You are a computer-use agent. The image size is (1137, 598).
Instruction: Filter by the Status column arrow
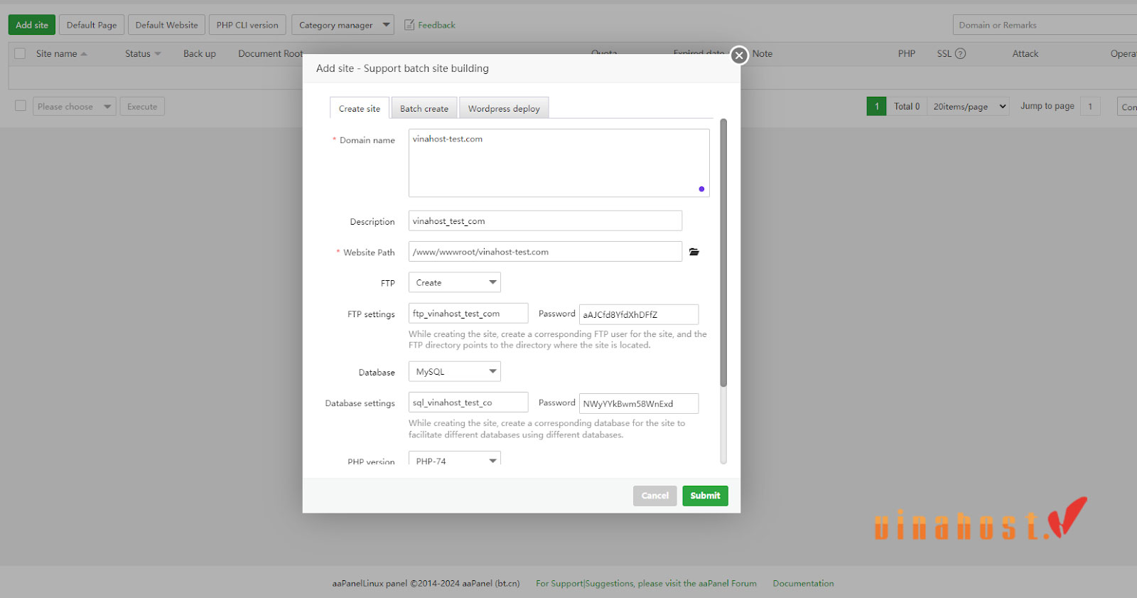(158, 53)
